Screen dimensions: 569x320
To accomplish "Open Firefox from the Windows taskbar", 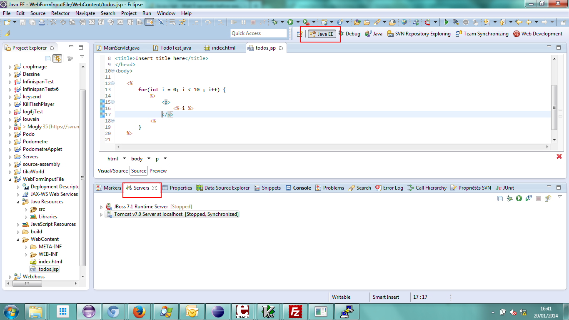I will (x=139, y=311).
